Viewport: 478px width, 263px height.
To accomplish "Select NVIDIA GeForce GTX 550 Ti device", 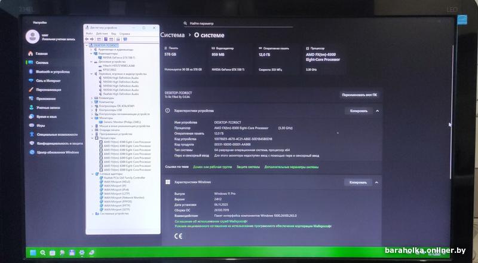I will tap(117, 57).
